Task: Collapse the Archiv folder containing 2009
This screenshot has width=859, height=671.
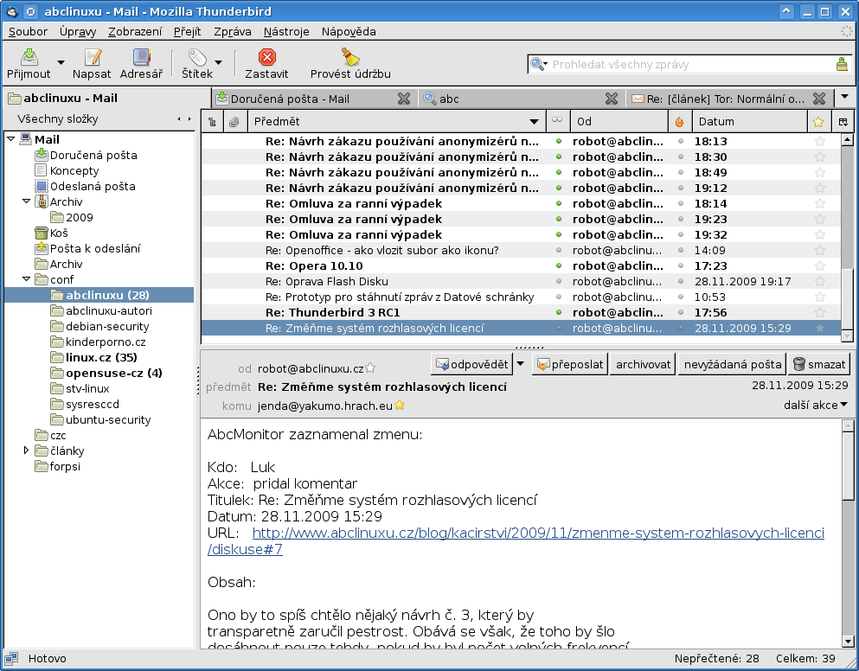Action: pos(26,201)
